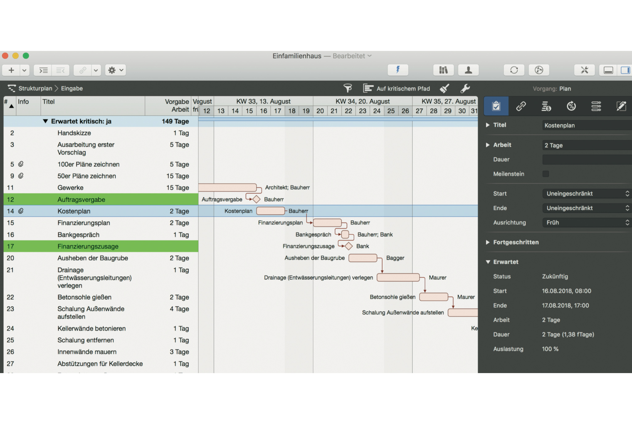Click the lightning bolt toolbar button

(x=398, y=70)
